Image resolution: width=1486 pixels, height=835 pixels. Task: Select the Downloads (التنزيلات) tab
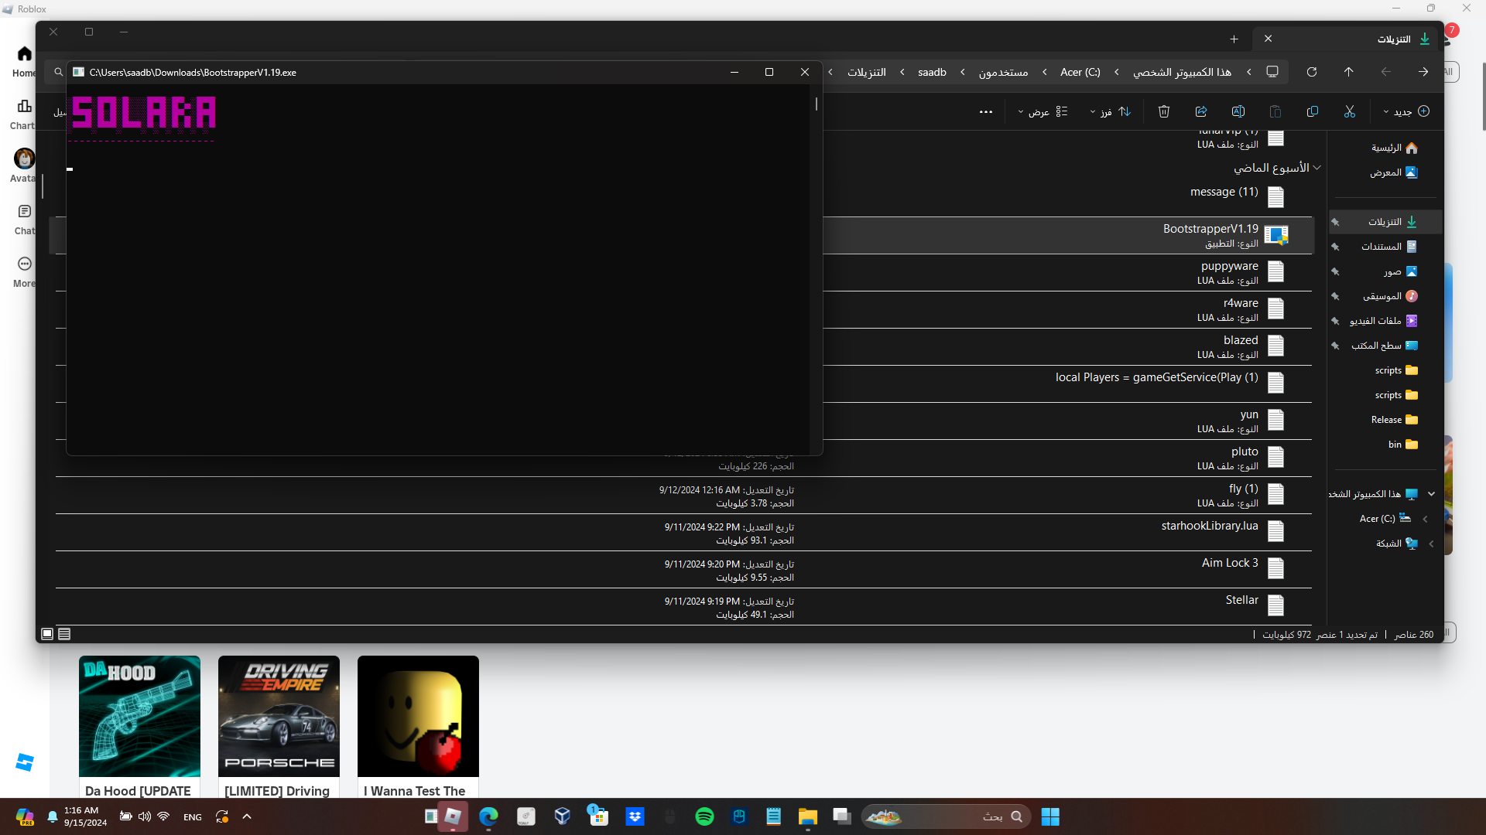(1393, 39)
